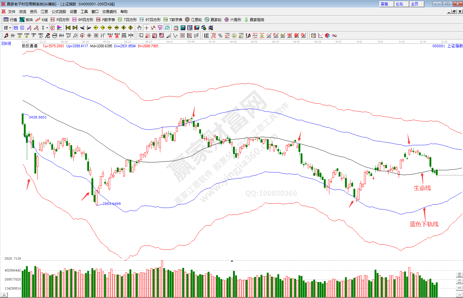Click the hand pan tool icon

(139, 28)
